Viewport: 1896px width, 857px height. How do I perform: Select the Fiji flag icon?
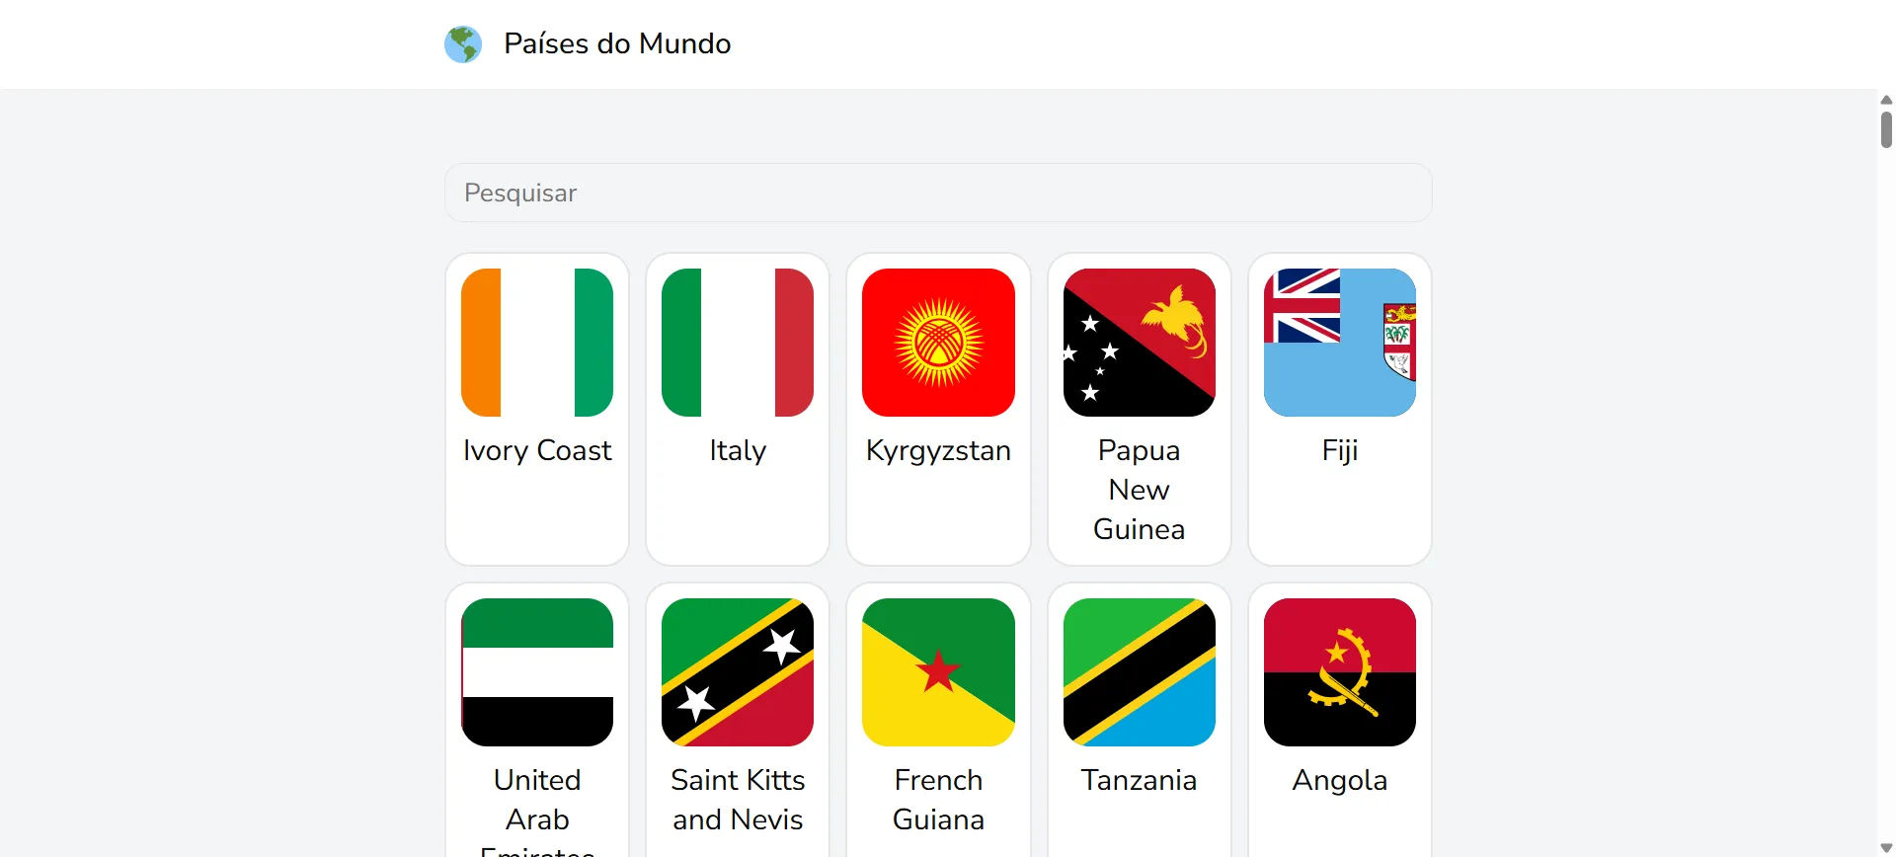pyautogui.click(x=1339, y=343)
